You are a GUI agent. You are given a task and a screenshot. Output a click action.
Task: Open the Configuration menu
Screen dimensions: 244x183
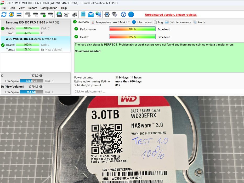[49, 8]
